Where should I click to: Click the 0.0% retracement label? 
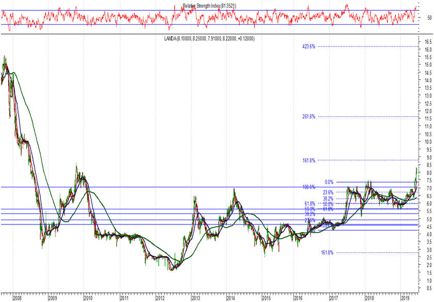coord(329,182)
